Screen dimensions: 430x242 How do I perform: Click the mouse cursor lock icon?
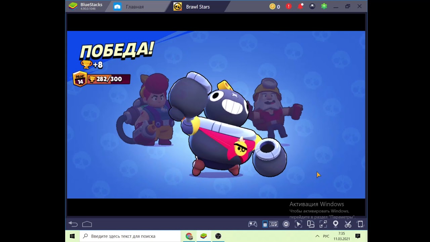click(298, 224)
